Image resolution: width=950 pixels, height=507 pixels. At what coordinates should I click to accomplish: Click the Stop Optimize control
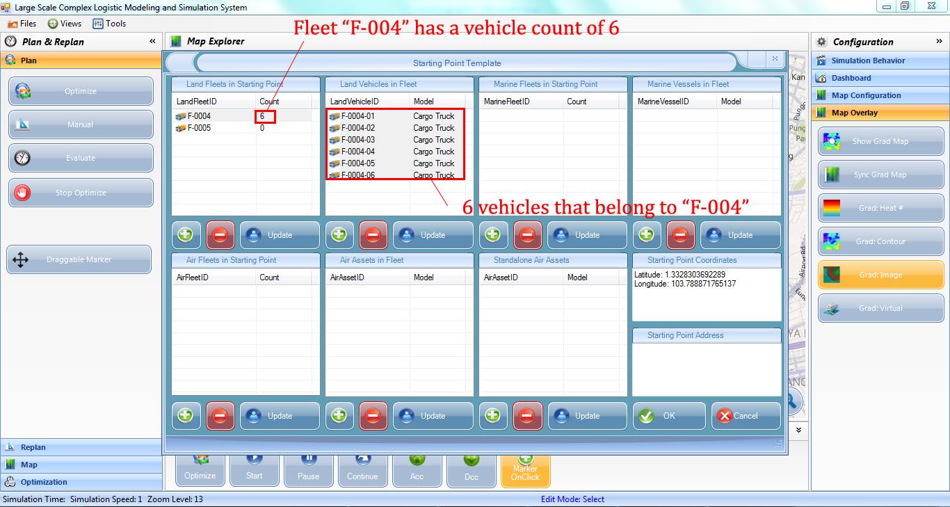81,193
